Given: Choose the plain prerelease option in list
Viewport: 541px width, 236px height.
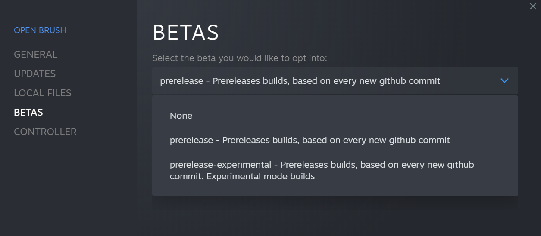Looking at the screenshot, I should coord(310,140).
